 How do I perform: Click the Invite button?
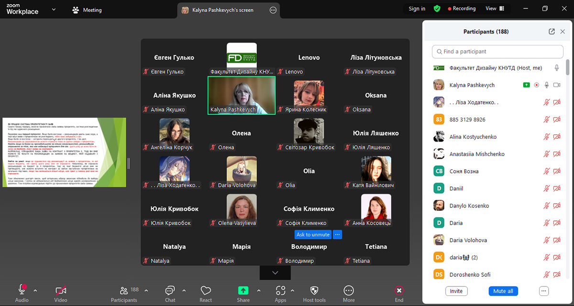click(x=456, y=291)
